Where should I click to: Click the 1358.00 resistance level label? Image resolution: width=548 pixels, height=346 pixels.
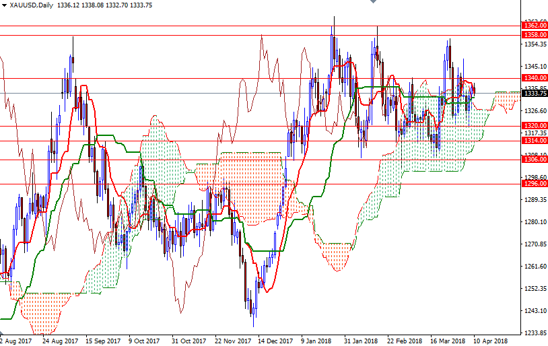click(x=535, y=34)
